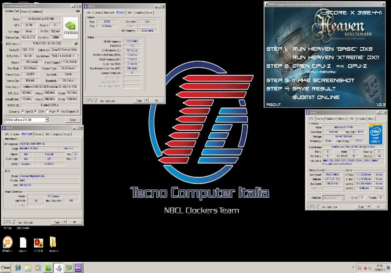The width and height of the screenshot is (391, 273).
Task: Click the third red tray icon
Action: pos(369,268)
